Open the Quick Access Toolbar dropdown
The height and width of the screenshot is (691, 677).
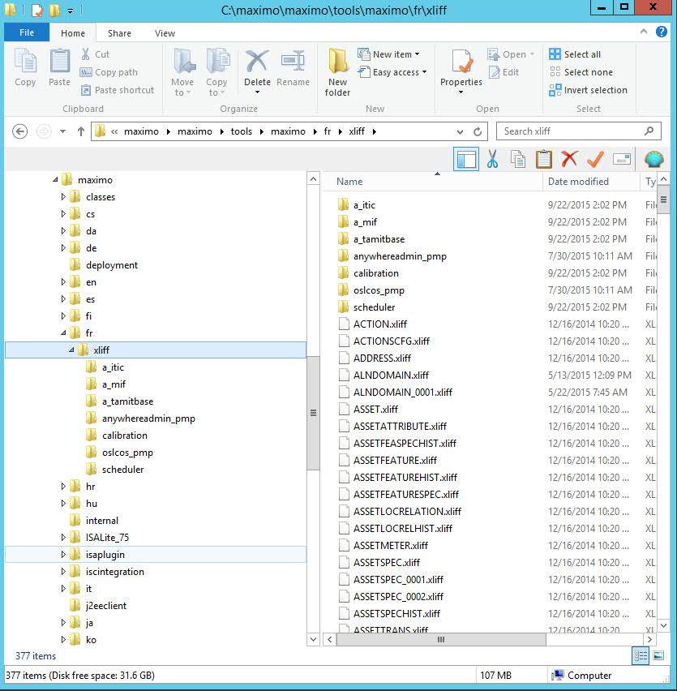[70, 11]
